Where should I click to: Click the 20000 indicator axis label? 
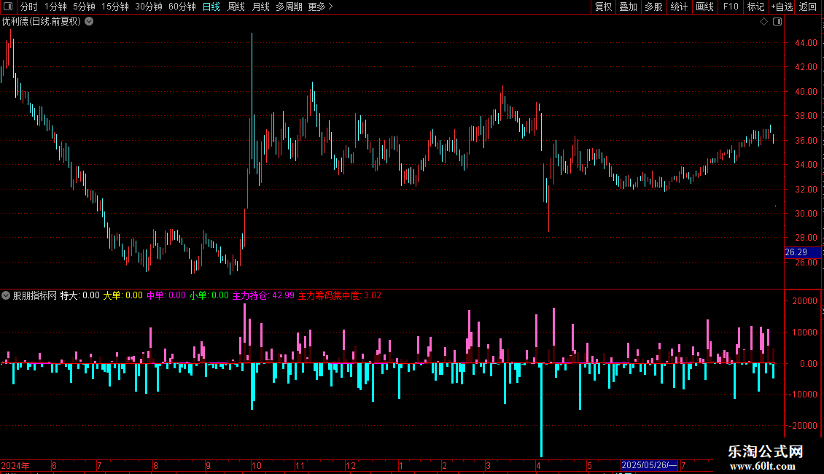804,301
